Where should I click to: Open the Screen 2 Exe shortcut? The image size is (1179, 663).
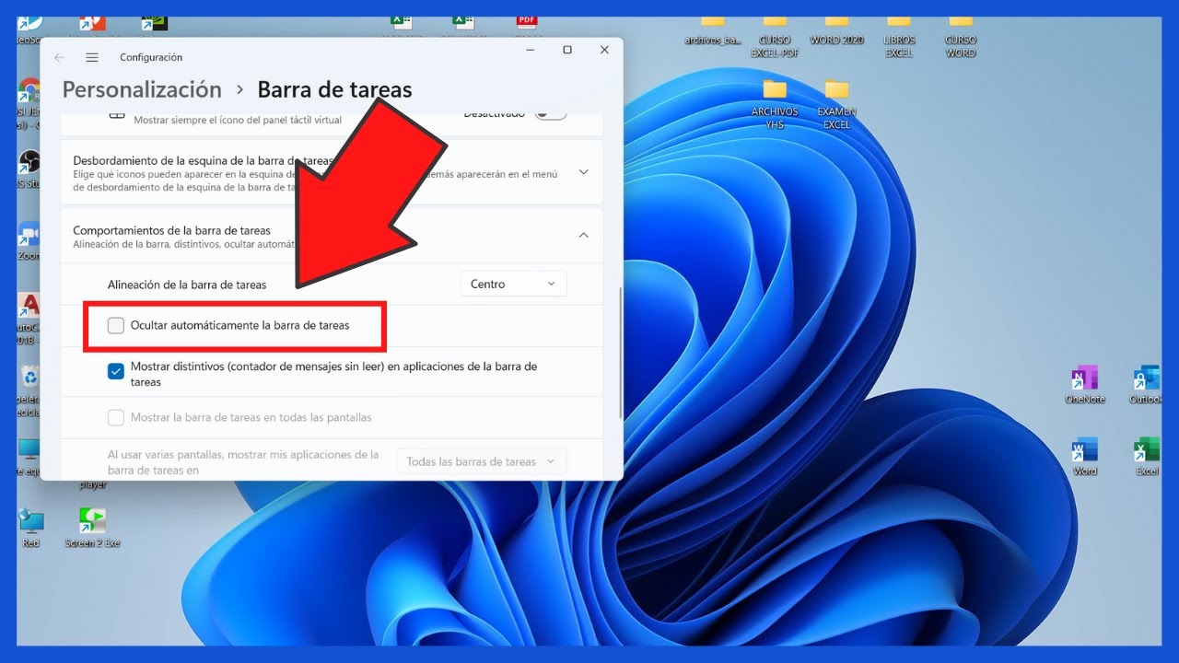pyautogui.click(x=92, y=522)
